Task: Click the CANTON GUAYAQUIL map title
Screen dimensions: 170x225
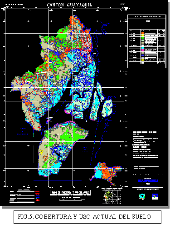Action: click(69, 5)
